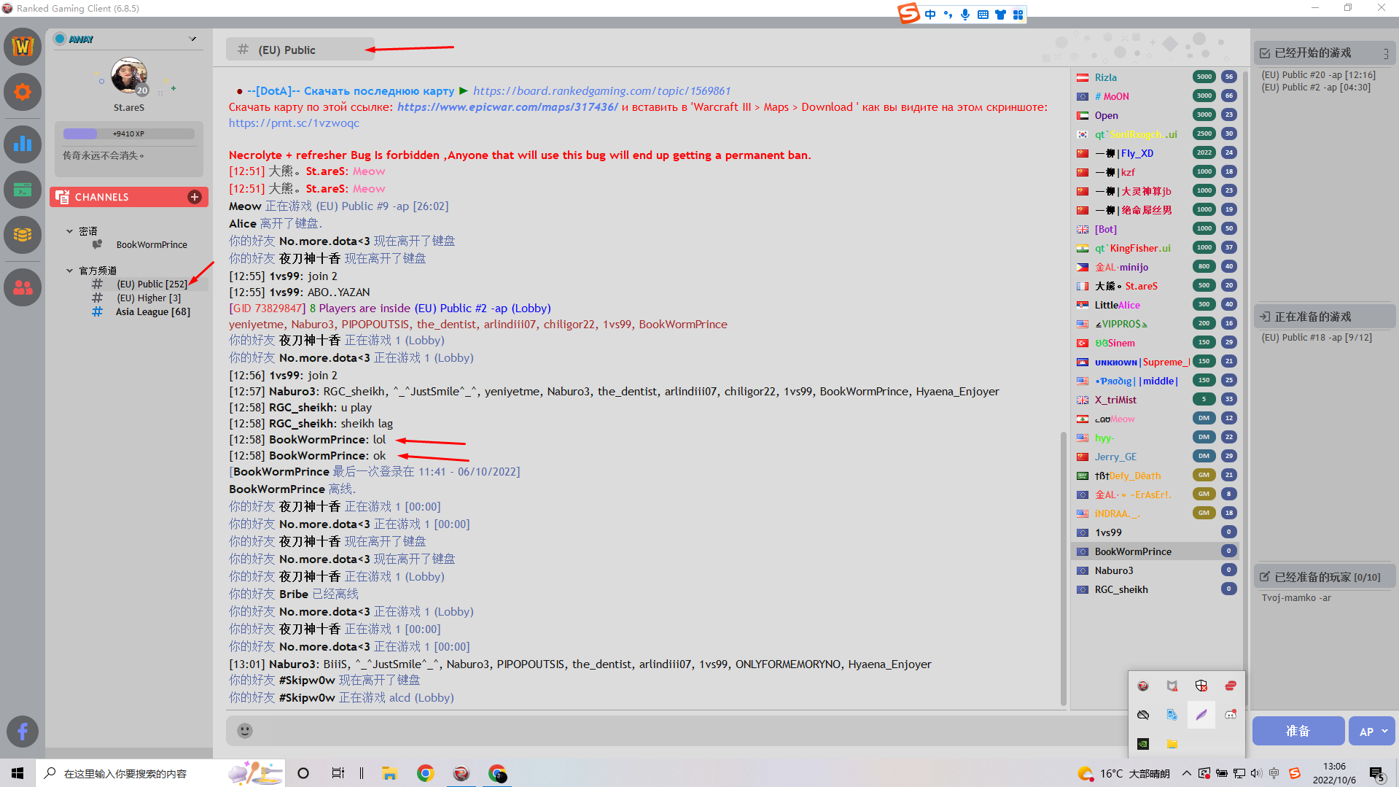Select user qt`KingFisher.ui in member list

pos(1156,248)
